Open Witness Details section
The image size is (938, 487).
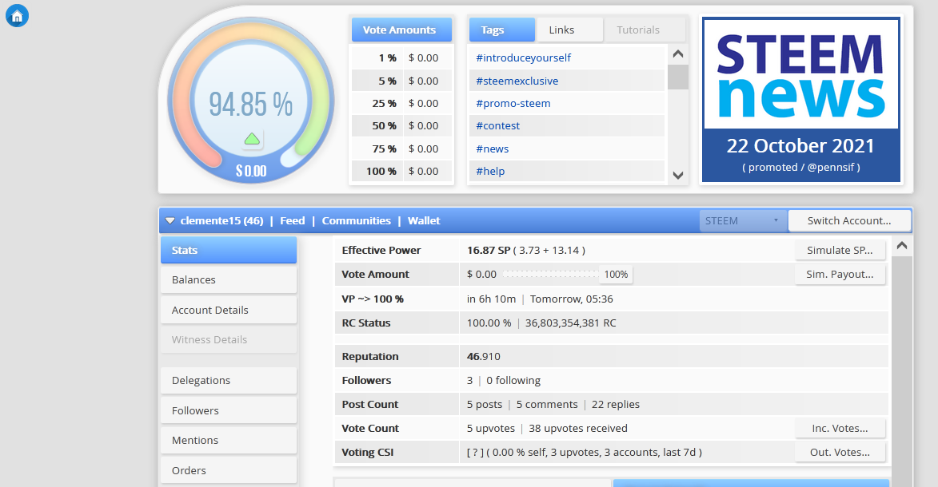[229, 339]
